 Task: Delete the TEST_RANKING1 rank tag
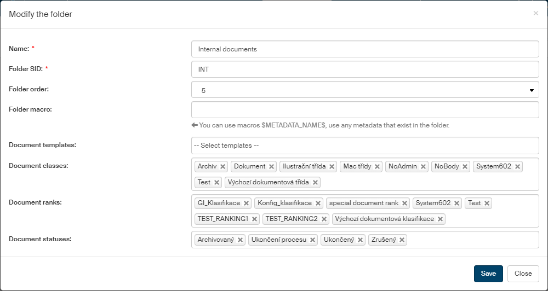point(254,219)
